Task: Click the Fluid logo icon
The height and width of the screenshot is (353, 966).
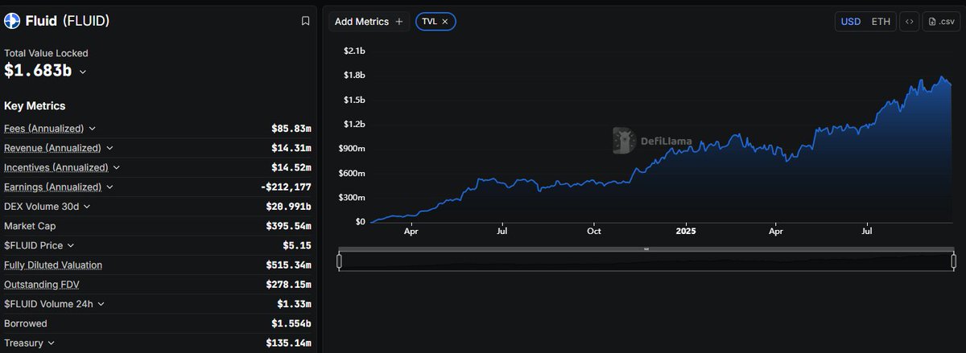Action: click(12, 21)
